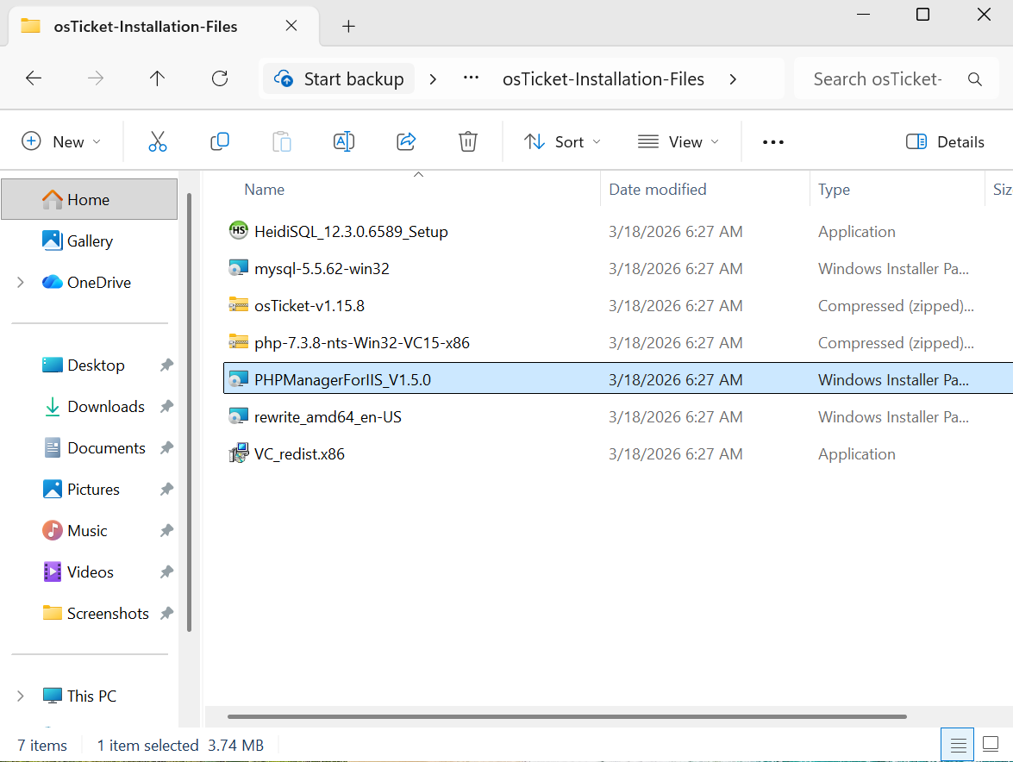Open Music in navigation pane
The image size is (1013, 762).
(87, 530)
